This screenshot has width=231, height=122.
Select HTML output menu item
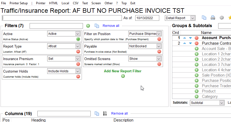click(53, 3)
